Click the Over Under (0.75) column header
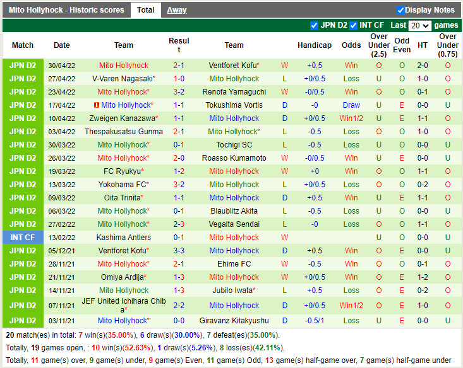This screenshot has width=463, height=368. [448, 45]
